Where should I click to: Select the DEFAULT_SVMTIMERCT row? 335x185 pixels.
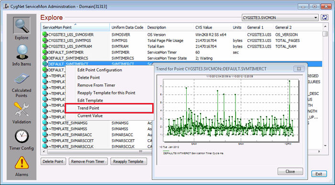pos(181,64)
